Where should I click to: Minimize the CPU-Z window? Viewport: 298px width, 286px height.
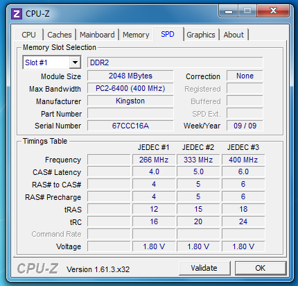coord(229,11)
